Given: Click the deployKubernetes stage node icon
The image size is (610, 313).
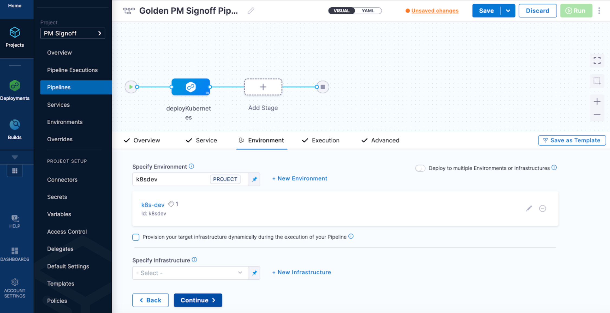Looking at the screenshot, I should [190, 87].
